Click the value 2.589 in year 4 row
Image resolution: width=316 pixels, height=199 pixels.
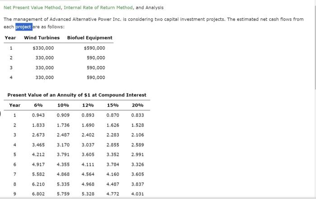coord(138,145)
